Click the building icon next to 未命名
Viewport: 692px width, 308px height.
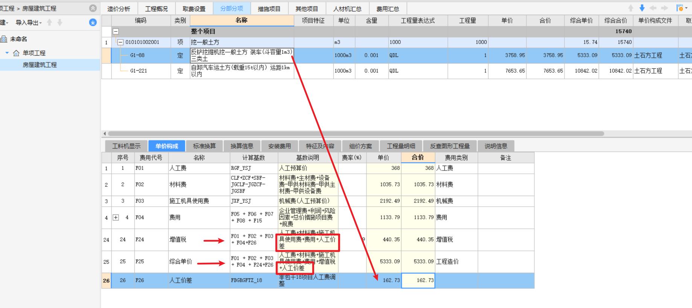tap(4, 39)
